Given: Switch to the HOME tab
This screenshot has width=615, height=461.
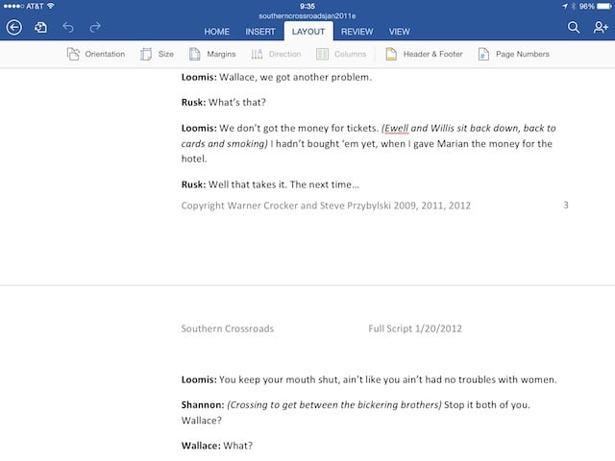Looking at the screenshot, I should click(217, 32).
